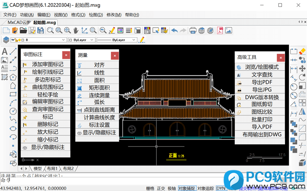This screenshot has height=191, width=307.
Task: Toggle 栅格 grid mode in status bar
Action: pyautogui.click(x=150, y=188)
